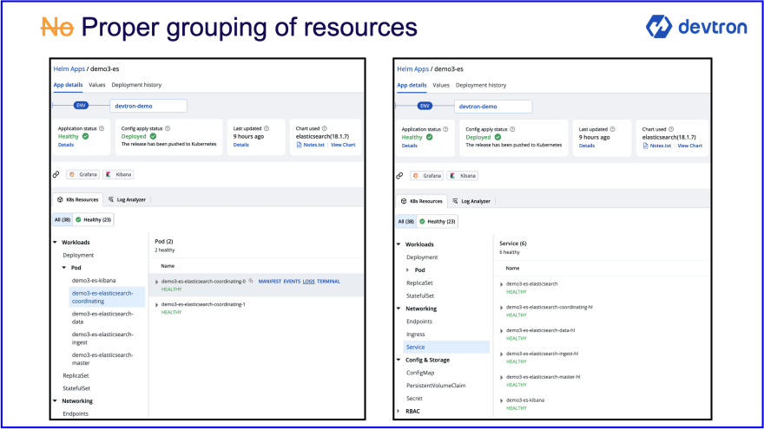764x429 pixels.
Task: Click Chart used help icon in right screenshot
Action: coord(671,129)
